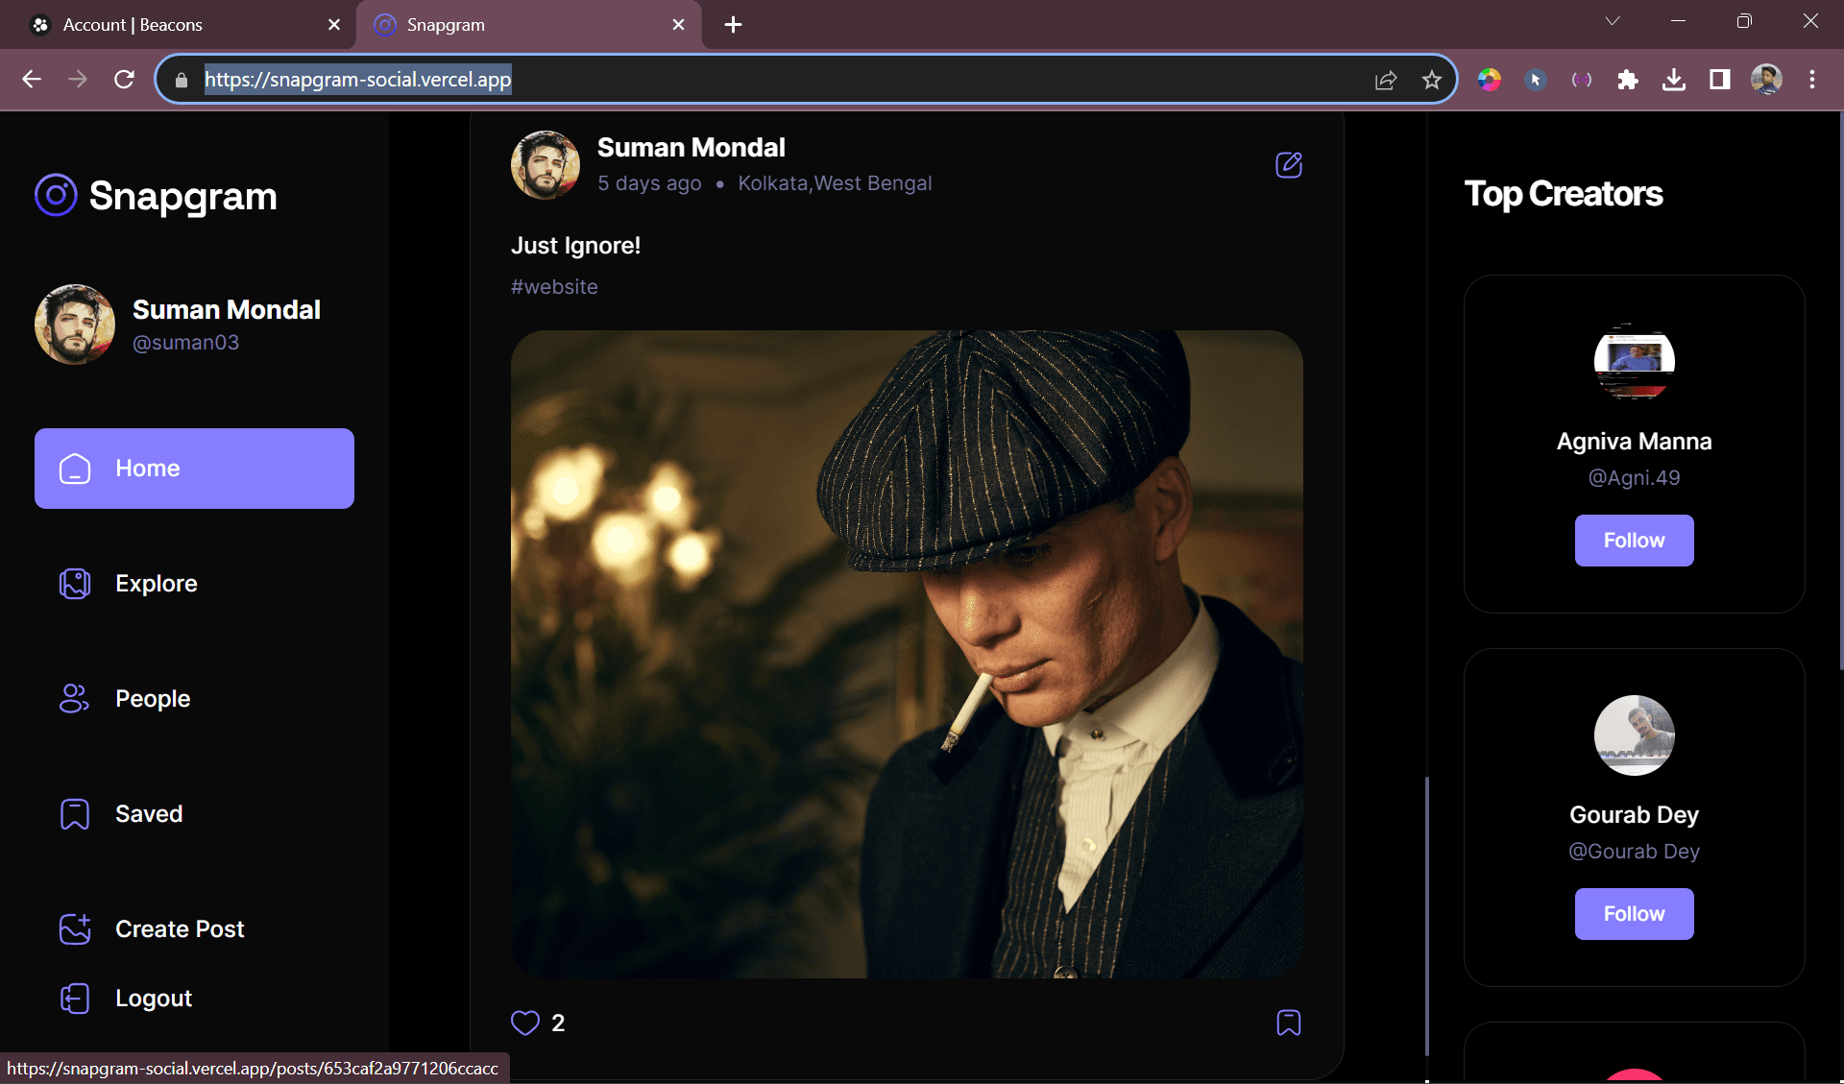
Task: Open browser downloads icon
Action: [x=1674, y=80]
